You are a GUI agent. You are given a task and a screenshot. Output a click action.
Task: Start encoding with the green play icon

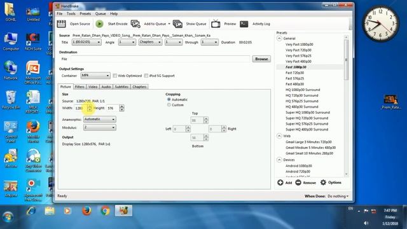pos(99,24)
